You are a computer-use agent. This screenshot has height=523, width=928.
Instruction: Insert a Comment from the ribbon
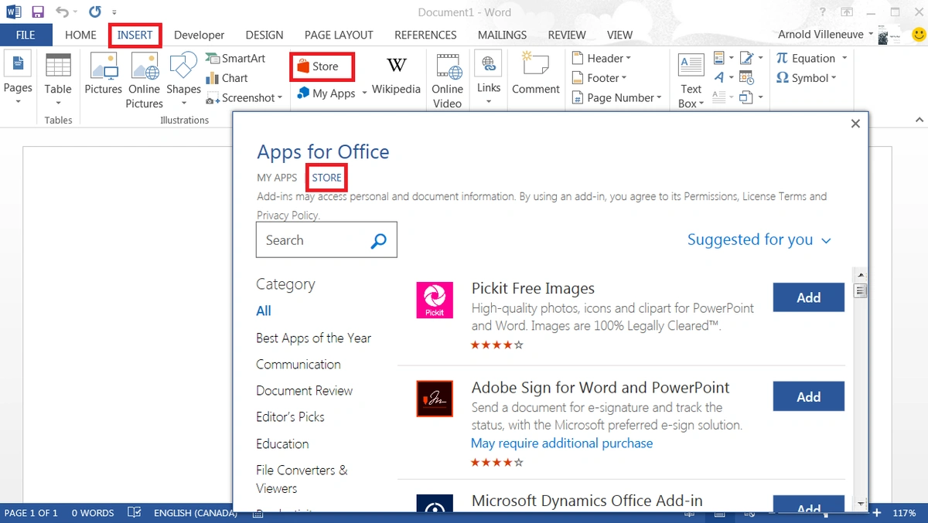pos(535,74)
